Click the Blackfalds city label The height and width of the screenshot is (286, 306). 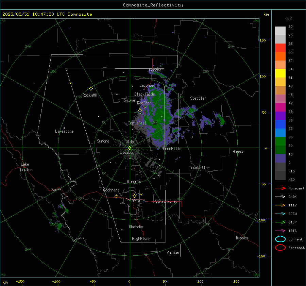144,94
